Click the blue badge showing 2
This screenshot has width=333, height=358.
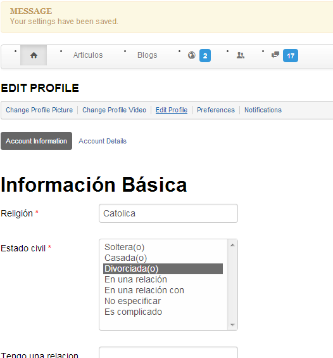click(205, 55)
